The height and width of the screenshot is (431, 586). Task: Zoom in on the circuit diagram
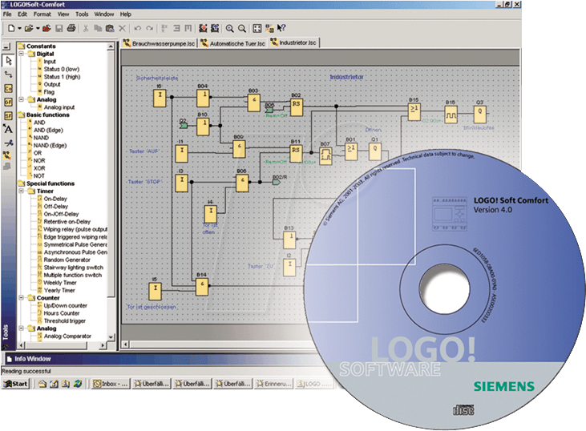230,28
